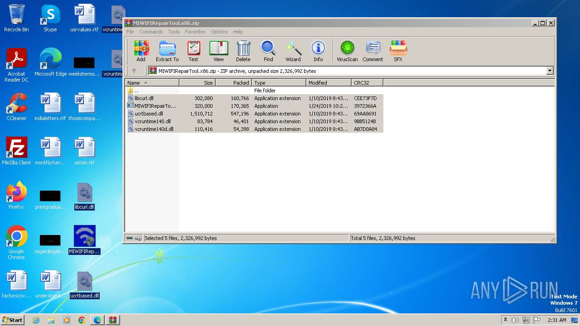Select the Firefox desktop icon

[16, 196]
